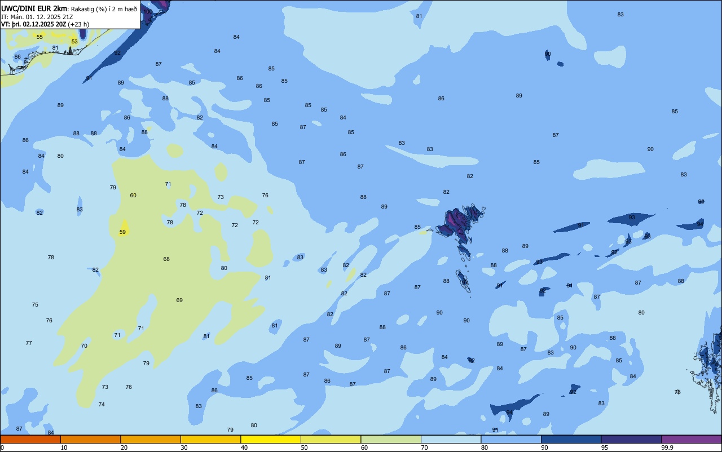722x452 pixels.
Task: Select the map value 53 near the coast
Action: tap(74, 42)
